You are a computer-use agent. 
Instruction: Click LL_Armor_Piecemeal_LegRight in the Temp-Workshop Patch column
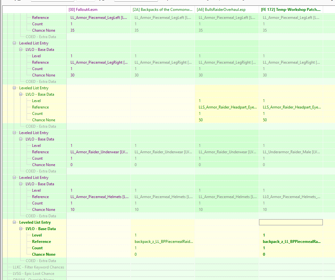pos(291,62)
